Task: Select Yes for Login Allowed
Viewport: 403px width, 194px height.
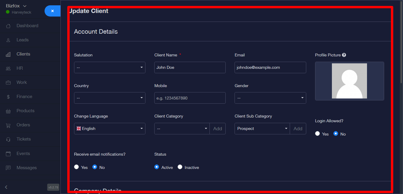Action: [x=317, y=133]
